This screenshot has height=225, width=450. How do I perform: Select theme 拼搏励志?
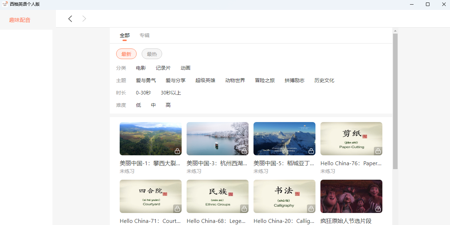(295, 80)
